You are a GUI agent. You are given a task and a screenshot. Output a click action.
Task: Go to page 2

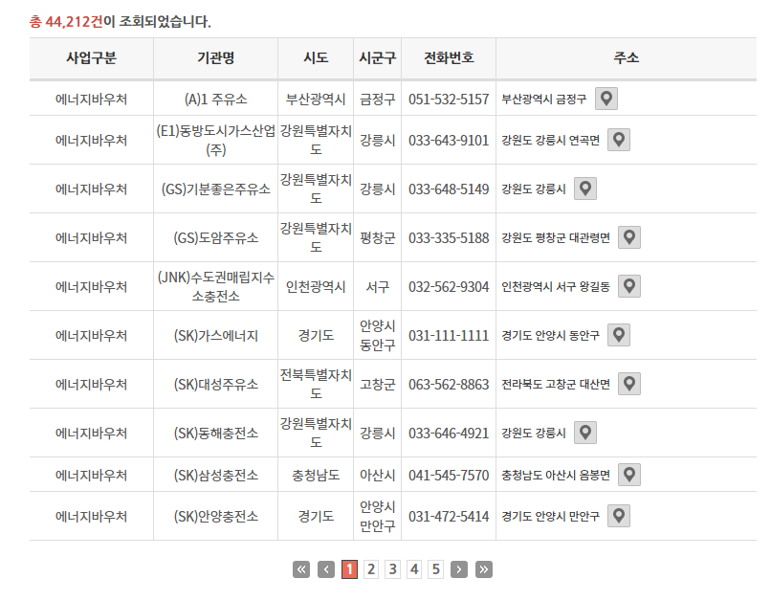tap(371, 569)
